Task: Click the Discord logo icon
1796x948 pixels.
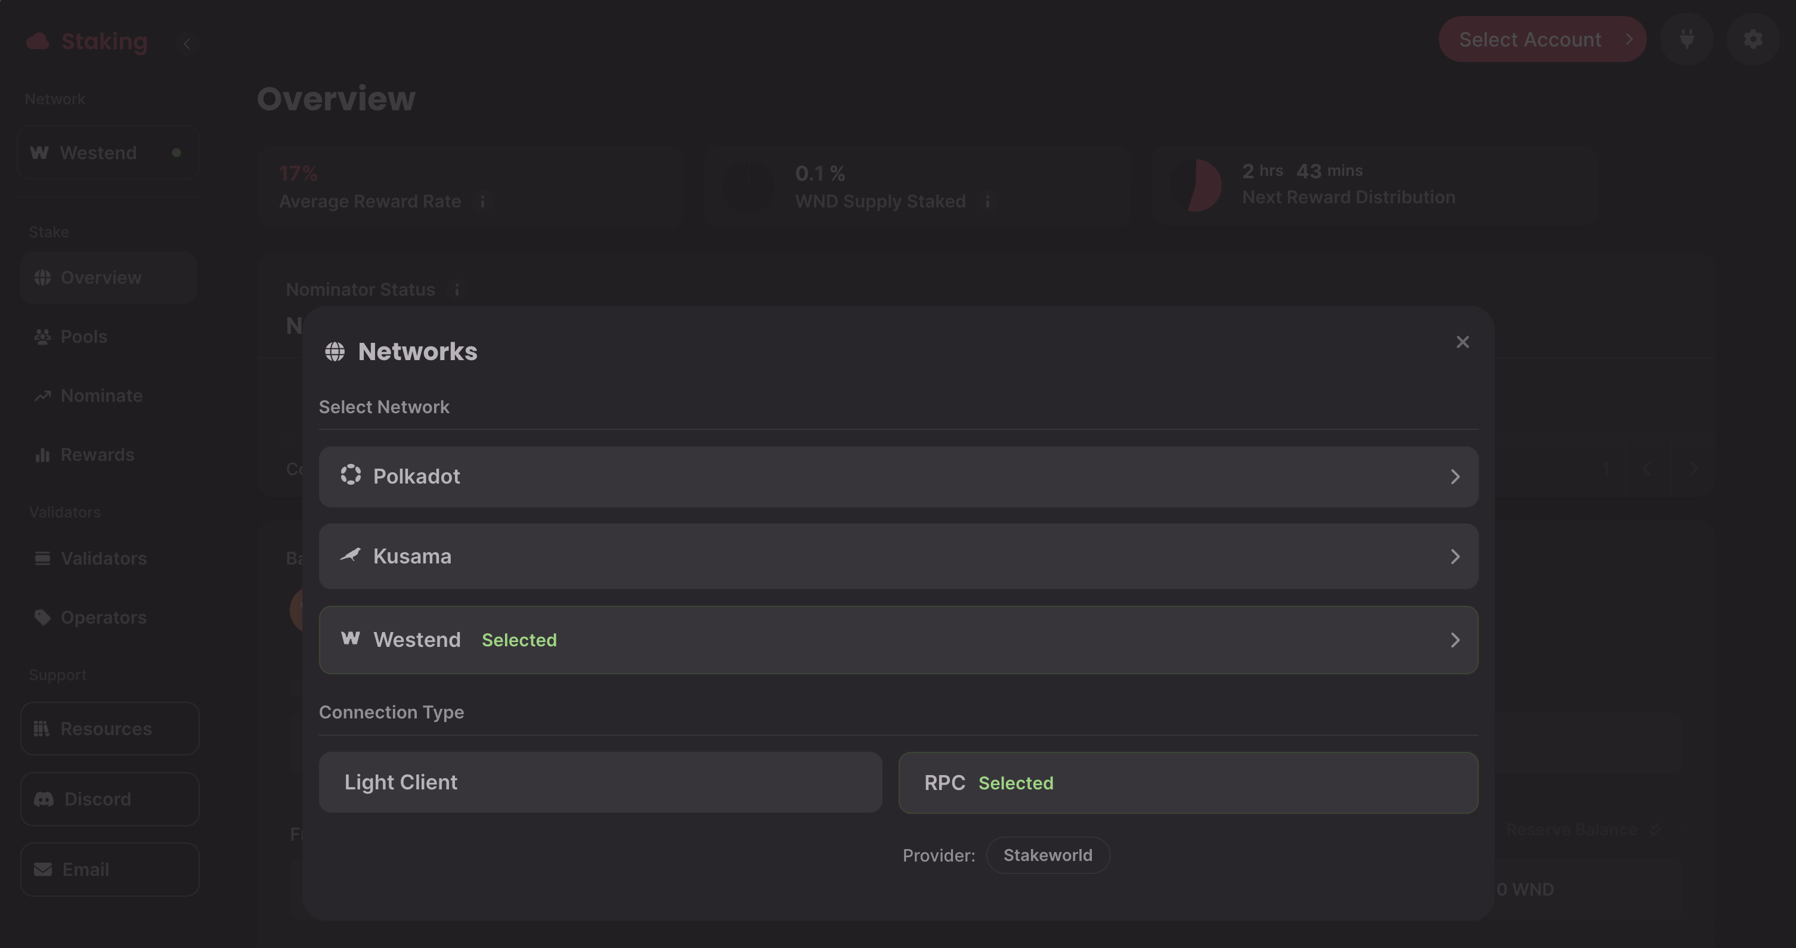Action: [x=44, y=800]
